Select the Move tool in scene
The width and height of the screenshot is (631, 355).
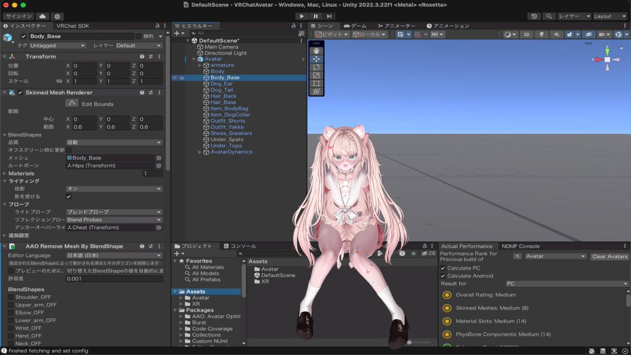pyautogui.click(x=316, y=59)
